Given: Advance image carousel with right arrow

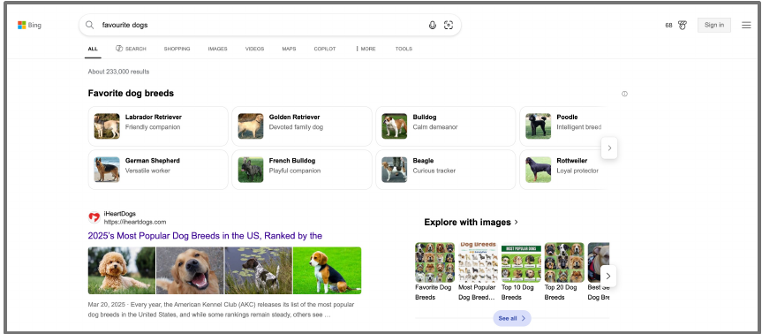Looking at the screenshot, I should (x=608, y=276).
